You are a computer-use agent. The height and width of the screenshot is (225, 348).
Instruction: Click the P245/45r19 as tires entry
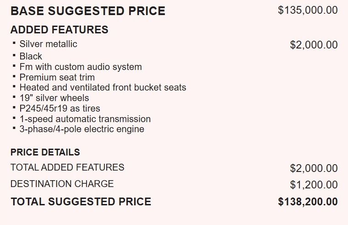point(60,108)
